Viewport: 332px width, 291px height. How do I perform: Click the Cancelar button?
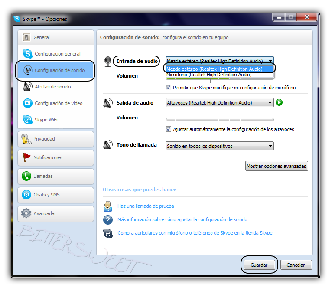(296, 265)
